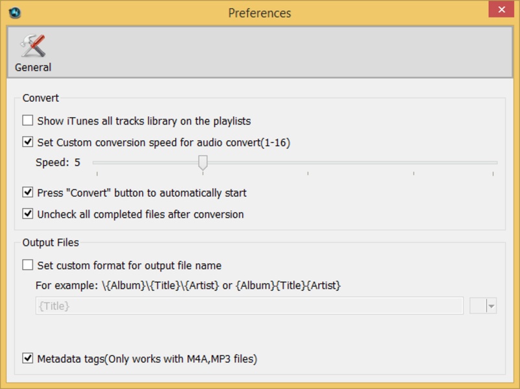The height and width of the screenshot is (389, 520).
Task: Click the middle tick mark below speed slider
Action: pyautogui.click(x=308, y=173)
